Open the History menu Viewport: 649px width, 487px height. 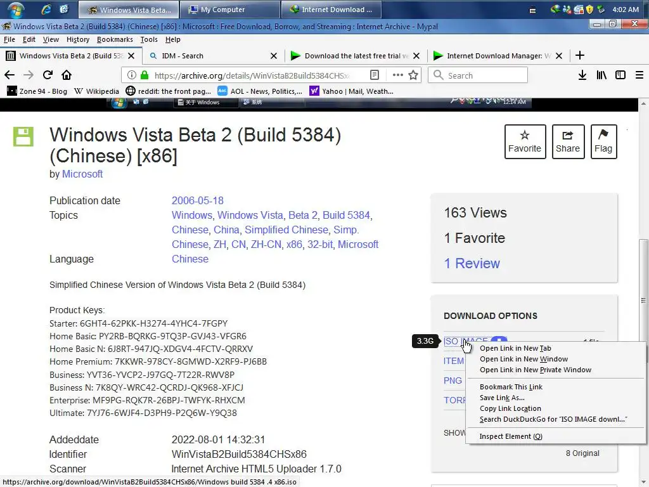click(78, 39)
